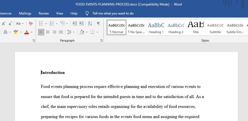Click the Tell me what you want to do box
The width and height of the screenshot is (248, 121).
click(113, 13)
